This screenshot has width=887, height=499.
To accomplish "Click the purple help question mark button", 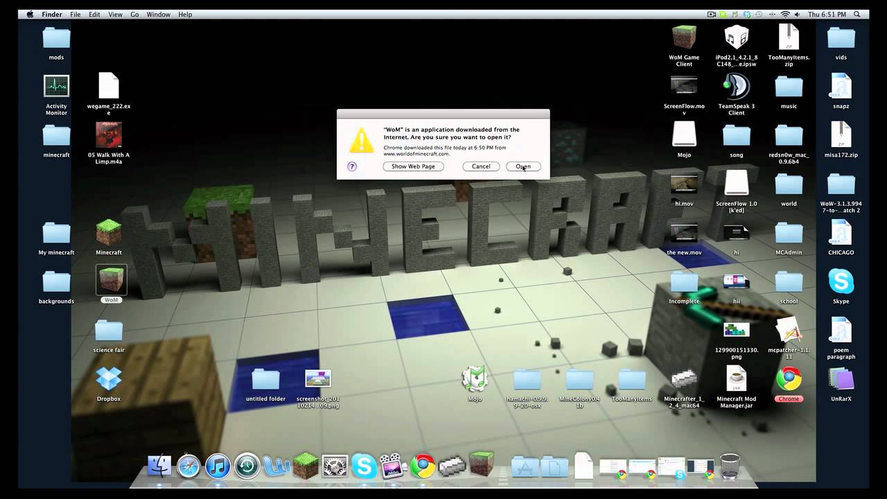I will pyautogui.click(x=352, y=166).
